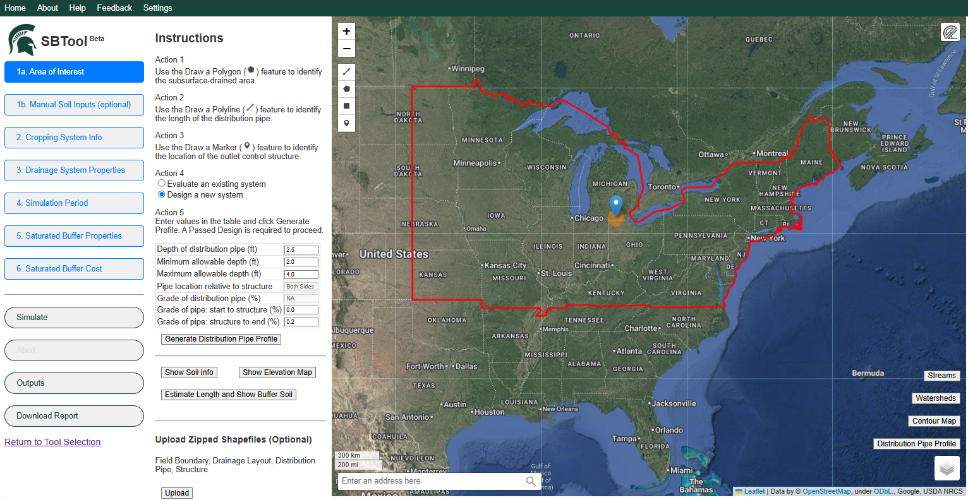Toggle the Streams map overlay
Viewport: 968px width, 500px height.
pos(941,375)
